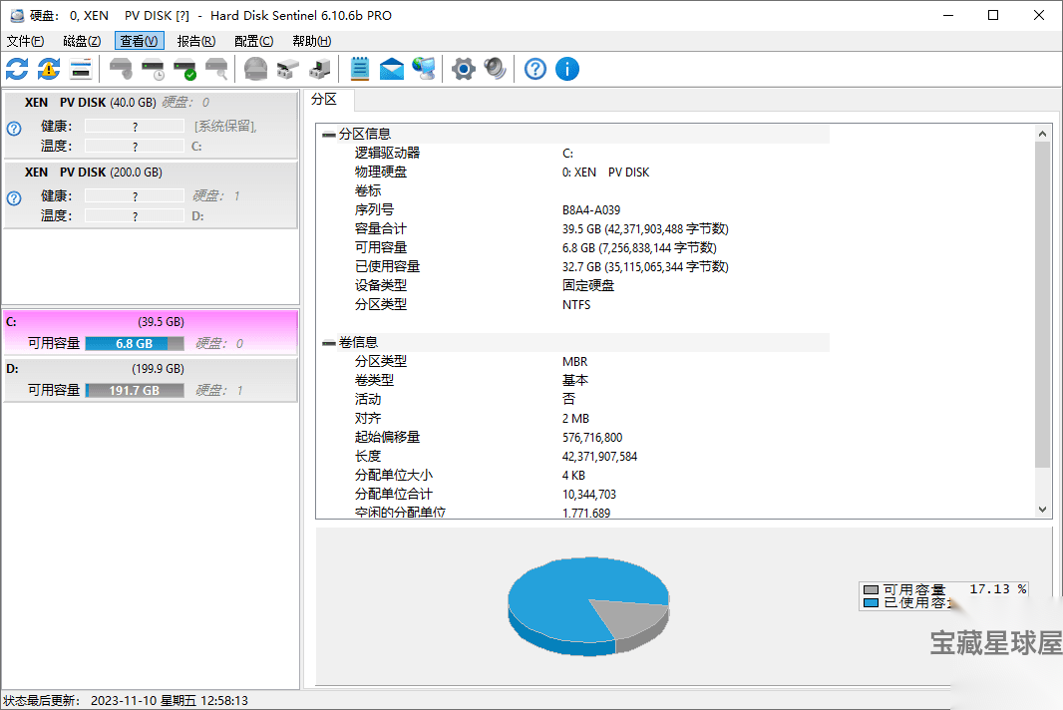Viewport: 1063px width, 710px height.
Task: Select the D: (199.9 GB) partition
Action: coord(151,380)
